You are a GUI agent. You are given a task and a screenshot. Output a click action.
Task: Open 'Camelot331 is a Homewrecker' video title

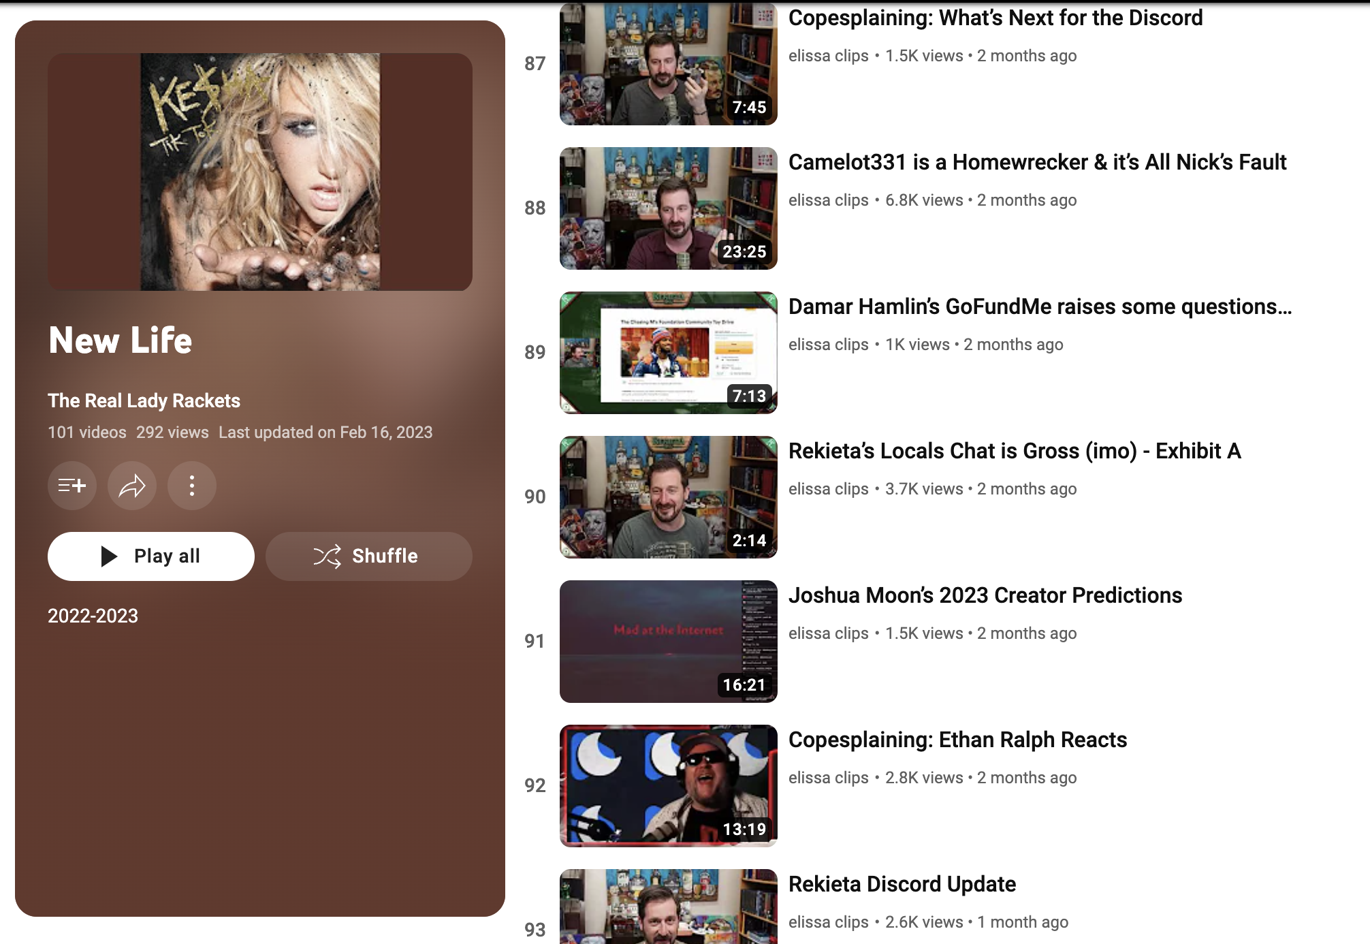1038,162
